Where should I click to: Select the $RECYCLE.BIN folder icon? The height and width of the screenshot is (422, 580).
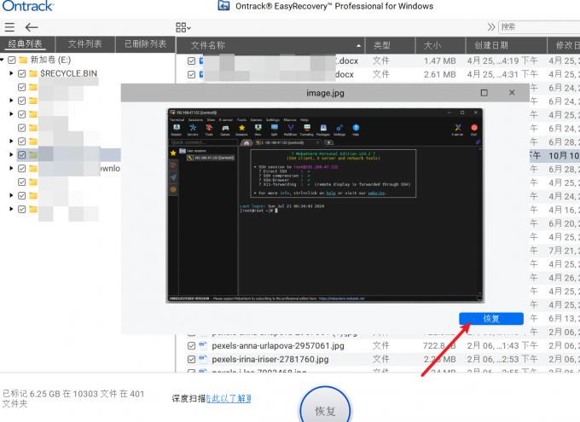pyautogui.click(x=33, y=73)
